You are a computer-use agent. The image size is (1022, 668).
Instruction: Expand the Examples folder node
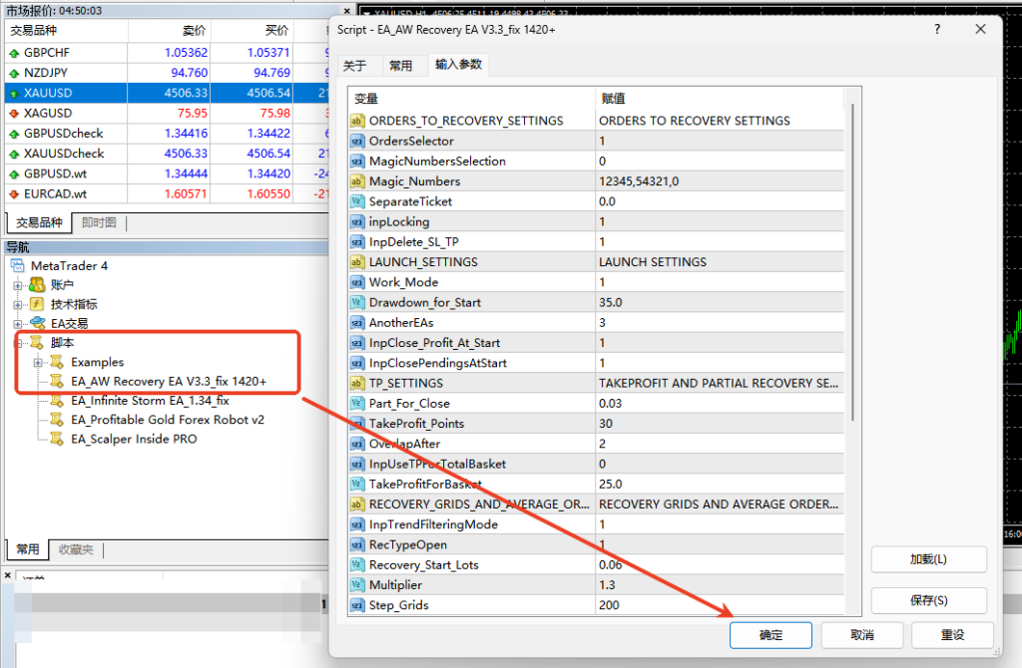point(39,363)
